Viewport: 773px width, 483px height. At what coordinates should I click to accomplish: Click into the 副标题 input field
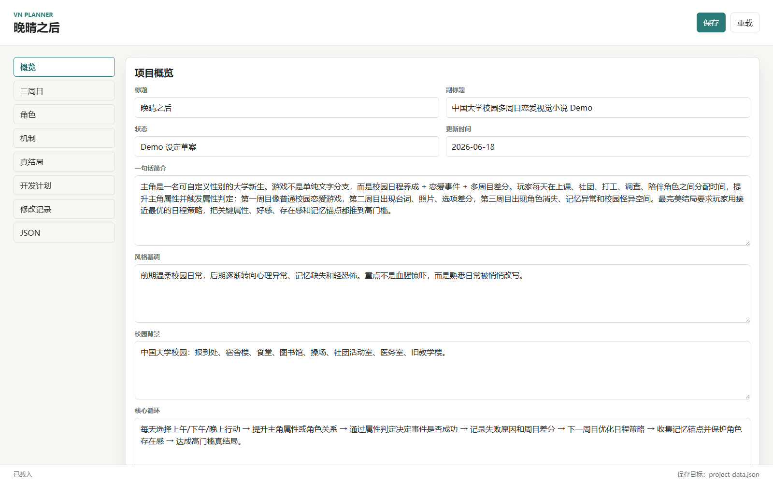(x=598, y=108)
